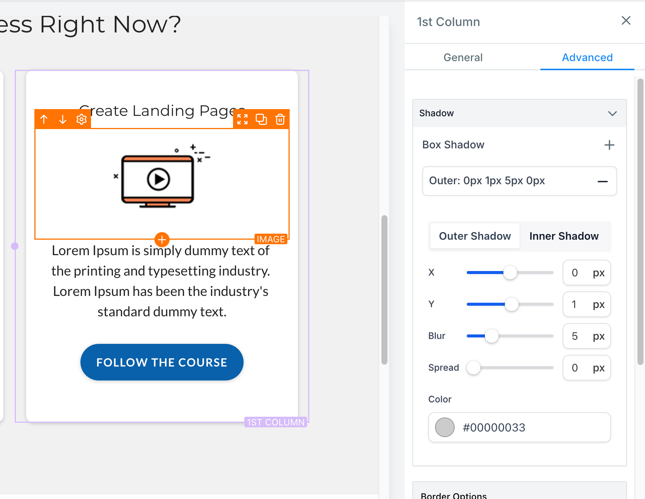Click the purple column resize handle dot

pyautogui.click(x=15, y=246)
